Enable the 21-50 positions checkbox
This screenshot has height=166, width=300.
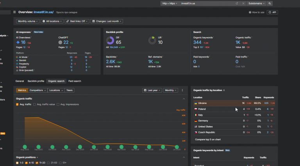[x=48, y=163]
